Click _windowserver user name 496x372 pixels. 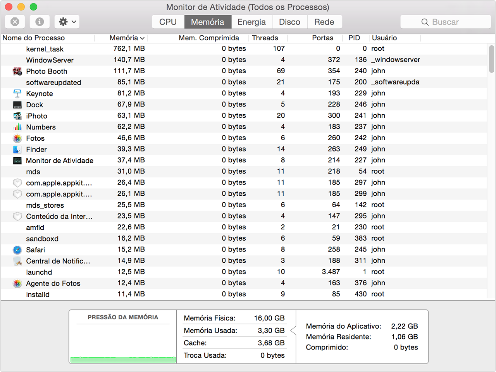(395, 60)
